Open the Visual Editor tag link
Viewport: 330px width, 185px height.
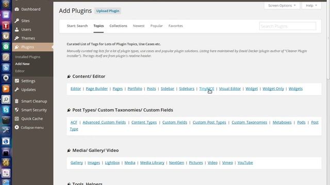pyautogui.click(x=230, y=88)
